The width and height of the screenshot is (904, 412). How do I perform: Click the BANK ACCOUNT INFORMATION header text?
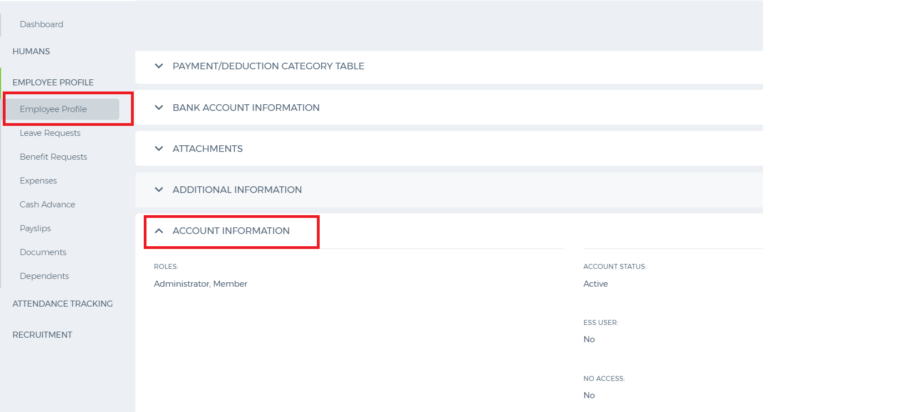coord(246,108)
